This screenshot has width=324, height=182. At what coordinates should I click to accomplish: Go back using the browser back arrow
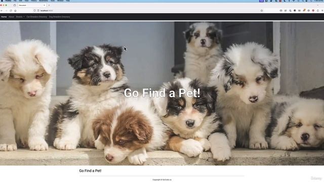[x=2, y=11]
